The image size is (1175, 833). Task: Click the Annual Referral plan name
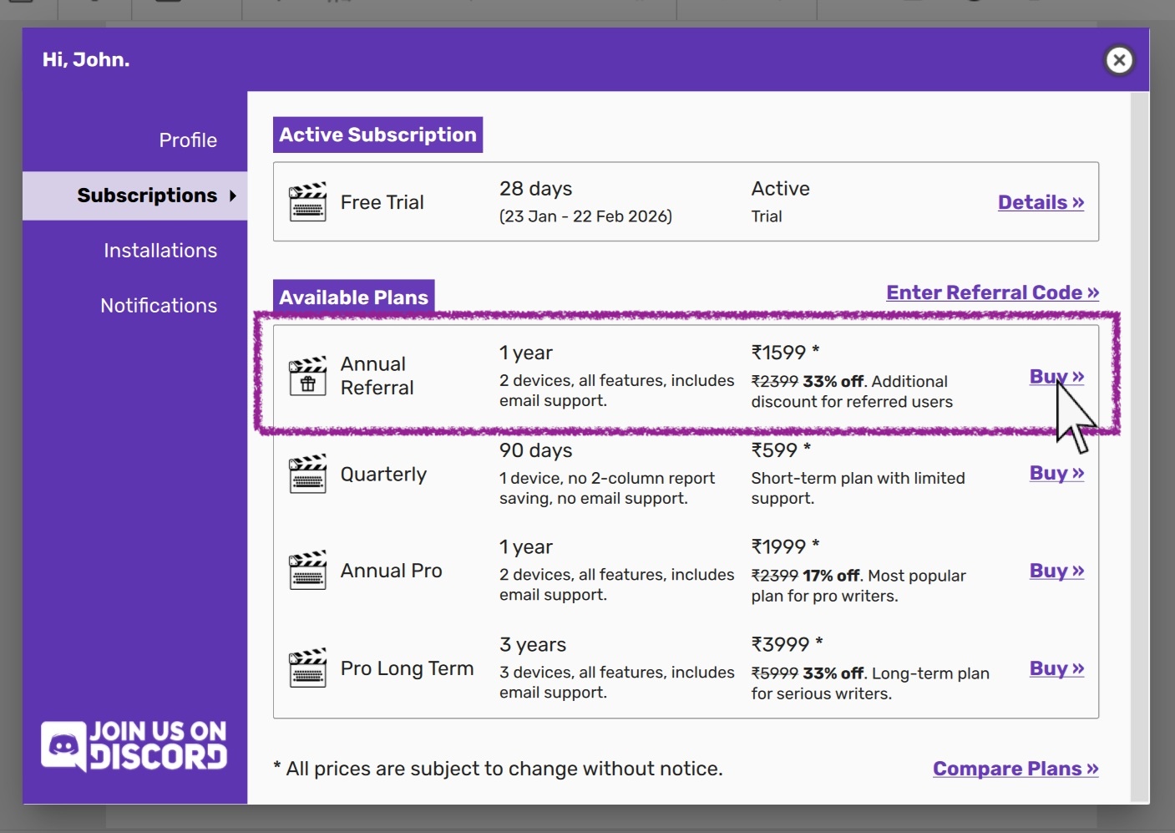tap(377, 376)
